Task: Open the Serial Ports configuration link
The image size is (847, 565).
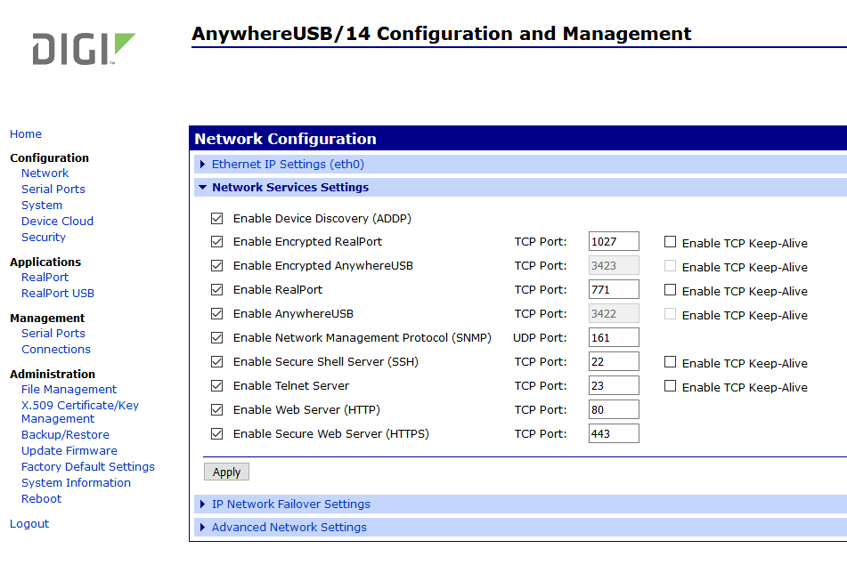Action: pyautogui.click(x=53, y=189)
